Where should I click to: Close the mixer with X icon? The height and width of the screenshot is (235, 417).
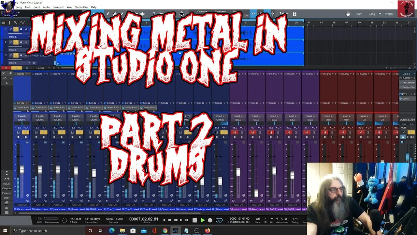[x=3, y=74]
